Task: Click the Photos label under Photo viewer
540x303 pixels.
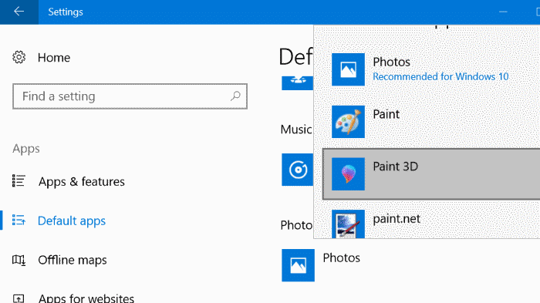Action: tap(341, 258)
